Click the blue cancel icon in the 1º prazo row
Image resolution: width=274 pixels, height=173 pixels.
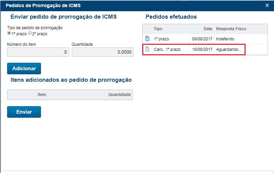click(x=147, y=39)
